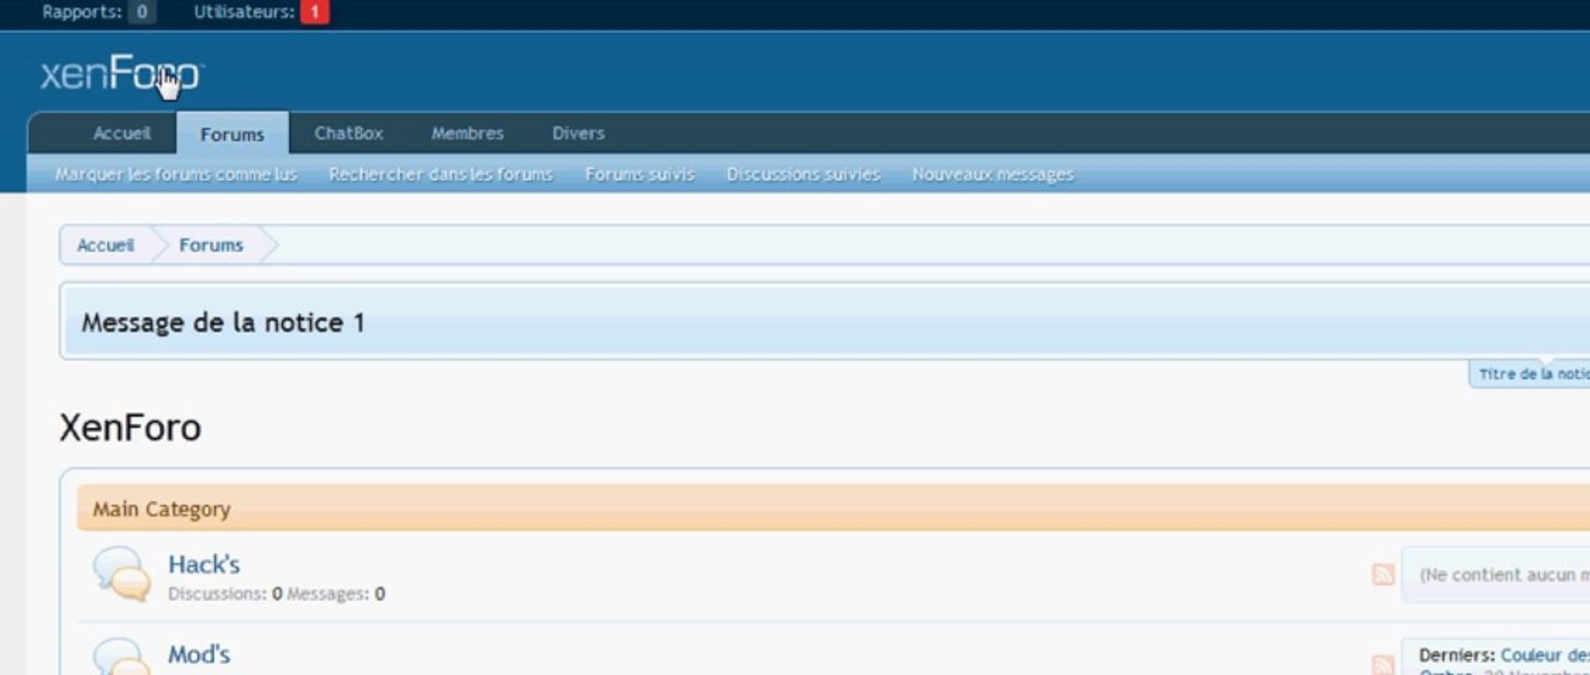The height and width of the screenshot is (675, 1590).
Task: Switch to the ChatBox tab
Action: point(349,133)
